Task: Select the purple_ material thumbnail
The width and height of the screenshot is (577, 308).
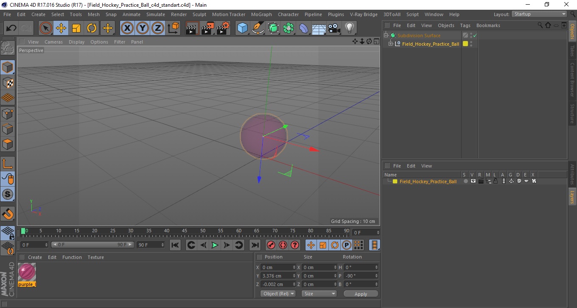Action: click(x=27, y=272)
